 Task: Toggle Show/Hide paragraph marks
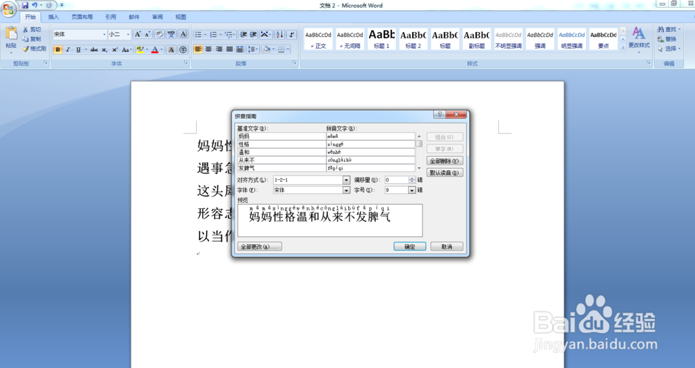[291, 35]
